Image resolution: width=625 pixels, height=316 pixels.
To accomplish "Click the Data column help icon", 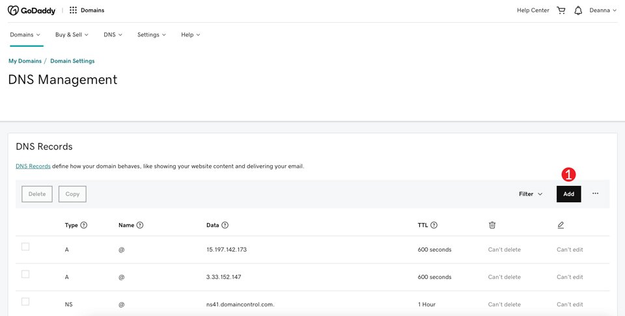I will click(225, 226).
